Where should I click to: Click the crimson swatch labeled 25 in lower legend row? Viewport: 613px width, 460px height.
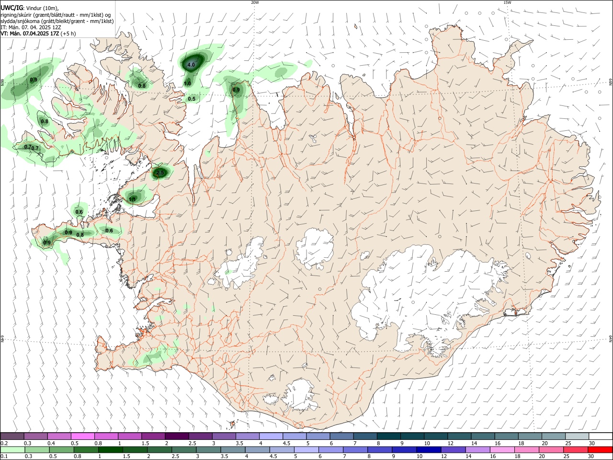(577, 450)
